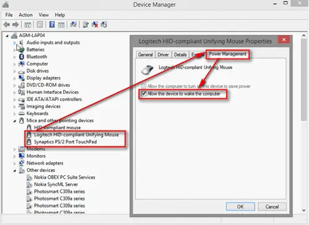
Task: Click the Help question-mark toolbar icon
Action: [x=52, y=25]
